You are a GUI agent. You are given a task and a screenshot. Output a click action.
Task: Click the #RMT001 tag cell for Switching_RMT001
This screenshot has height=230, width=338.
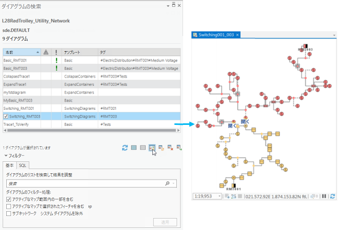coord(139,108)
